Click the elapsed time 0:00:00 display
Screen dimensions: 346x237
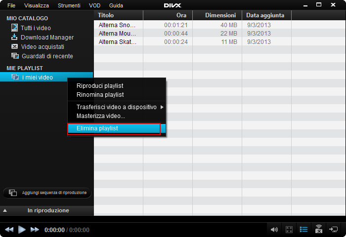[x=54, y=230]
